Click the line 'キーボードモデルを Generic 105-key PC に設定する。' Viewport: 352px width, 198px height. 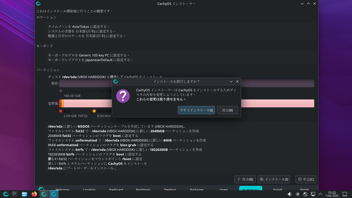click(x=89, y=55)
